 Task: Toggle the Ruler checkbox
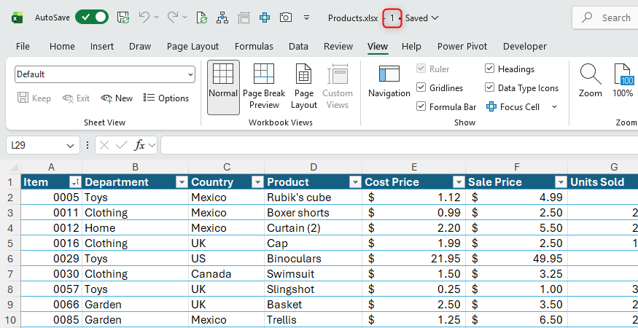click(x=421, y=69)
